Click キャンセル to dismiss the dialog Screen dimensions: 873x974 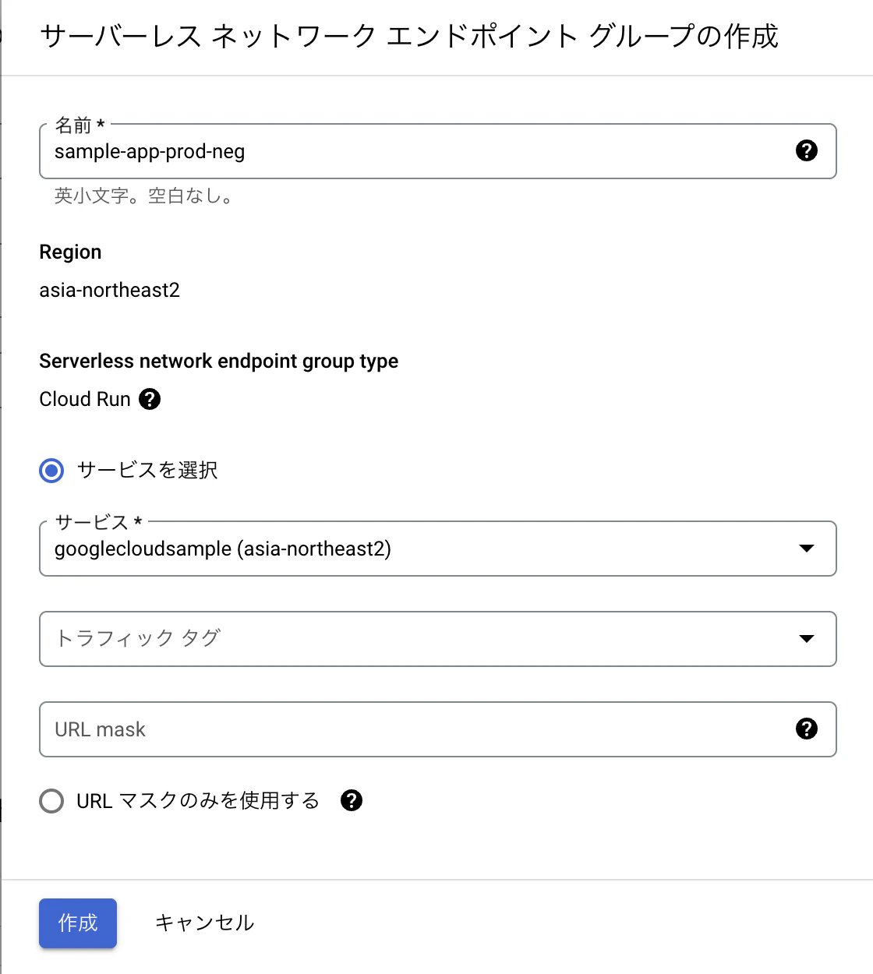click(204, 923)
